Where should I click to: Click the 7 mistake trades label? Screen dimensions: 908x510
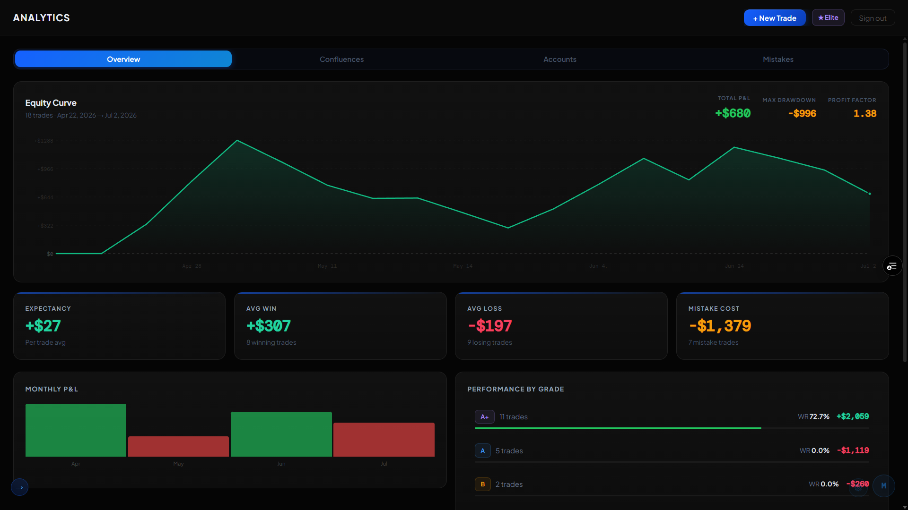[x=713, y=342]
